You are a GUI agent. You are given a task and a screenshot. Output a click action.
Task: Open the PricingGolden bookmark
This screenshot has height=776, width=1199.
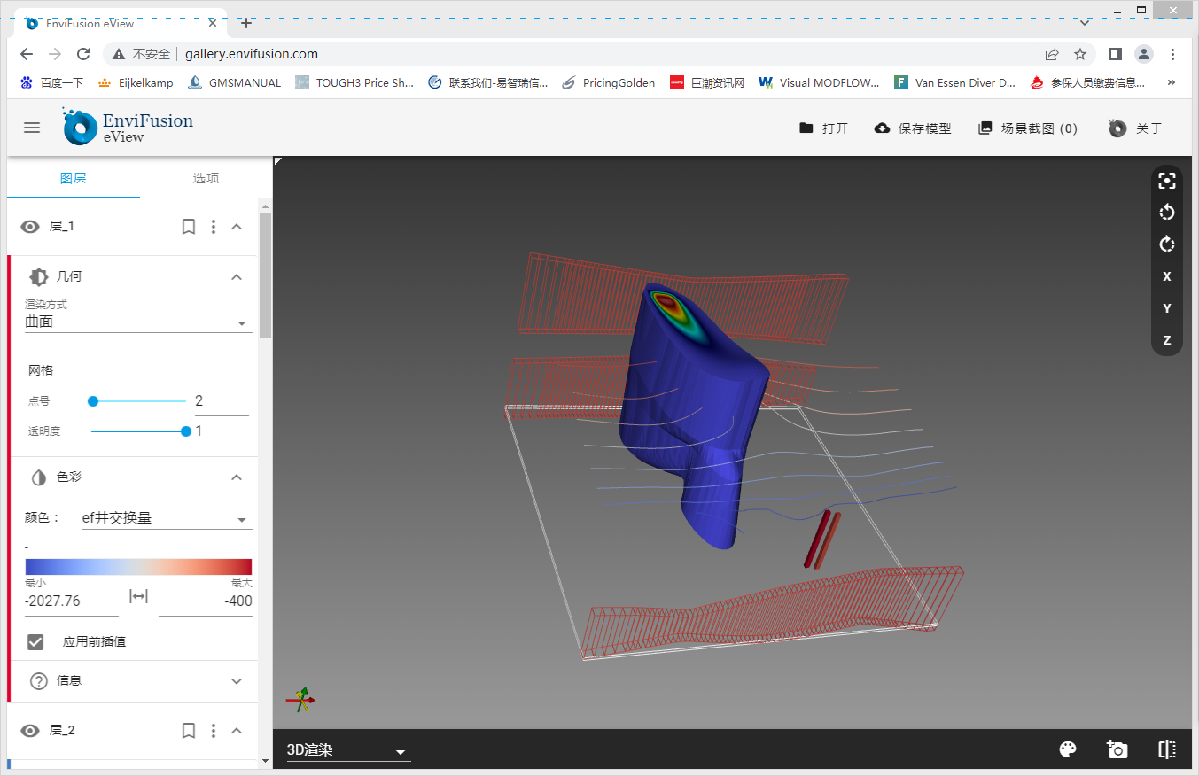click(609, 82)
